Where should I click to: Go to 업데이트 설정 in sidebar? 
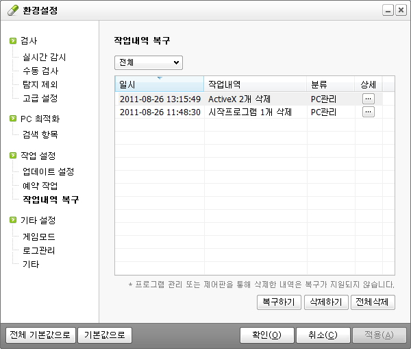pyautogui.click(x=48, y=171)
